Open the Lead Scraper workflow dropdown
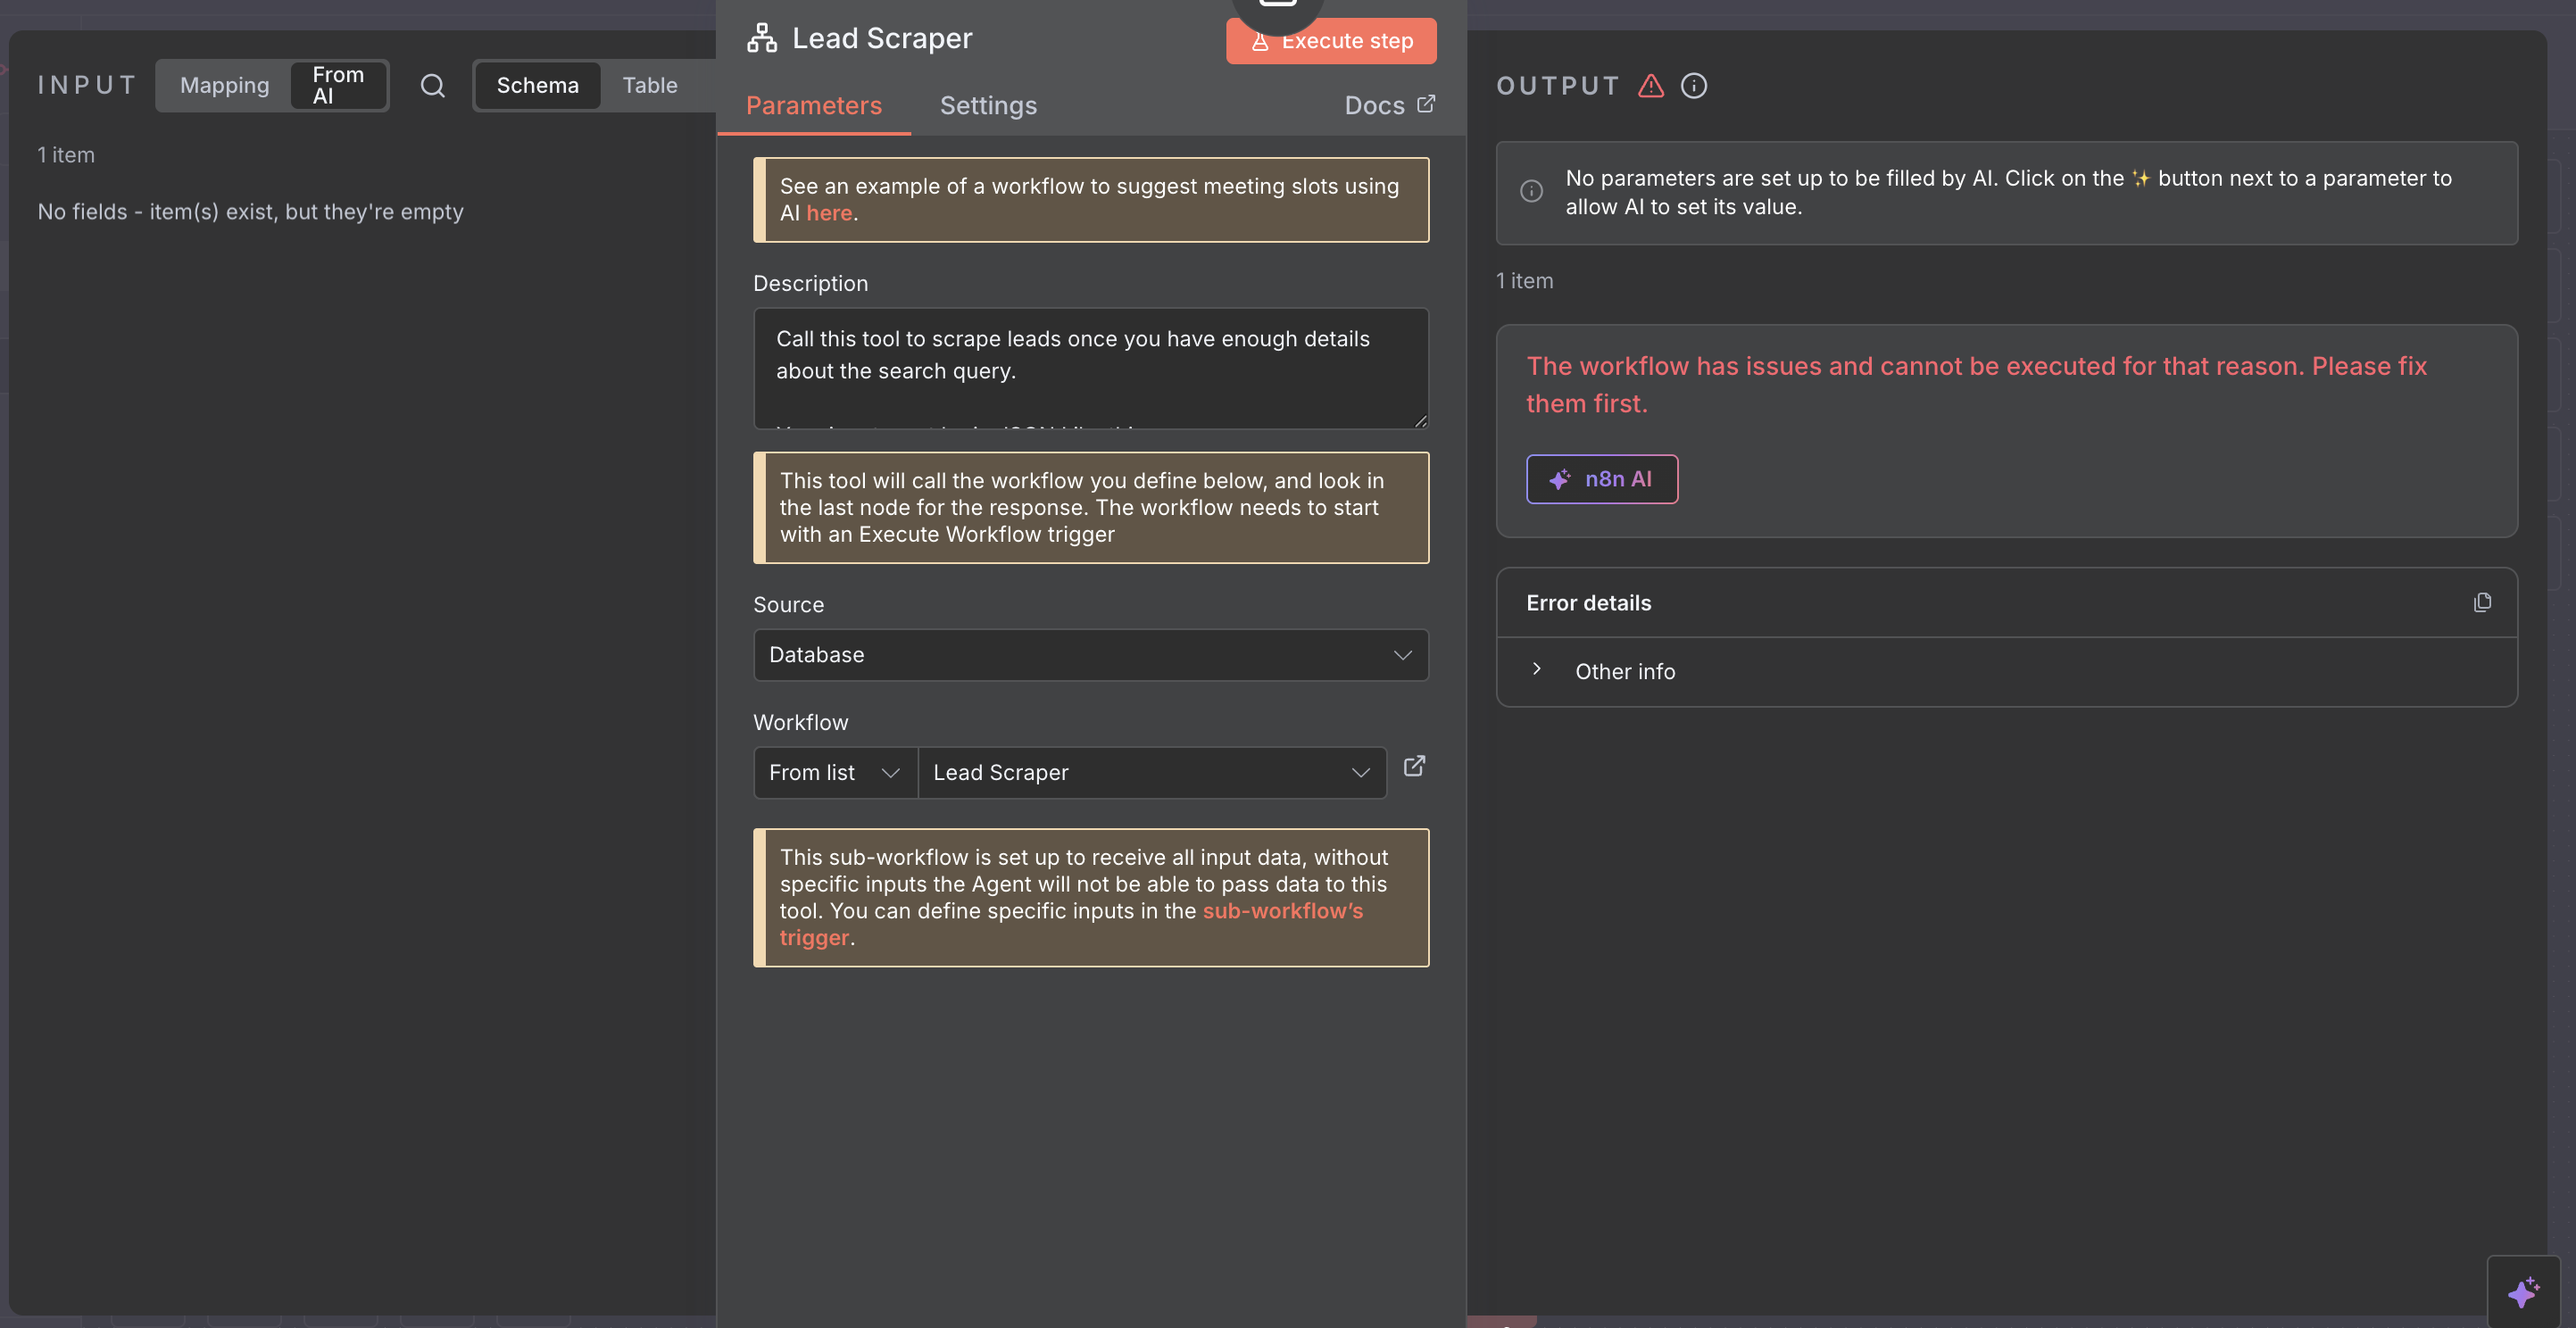This screenshot has height=1328, width=2576. pyautogui.click(x=1150, y=773)
